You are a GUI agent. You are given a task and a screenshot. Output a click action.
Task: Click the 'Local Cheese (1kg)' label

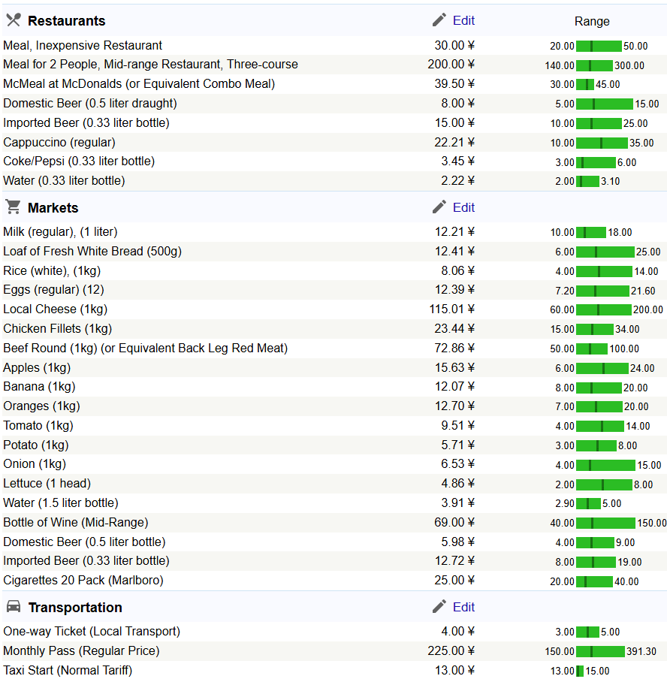click(55, 309)
